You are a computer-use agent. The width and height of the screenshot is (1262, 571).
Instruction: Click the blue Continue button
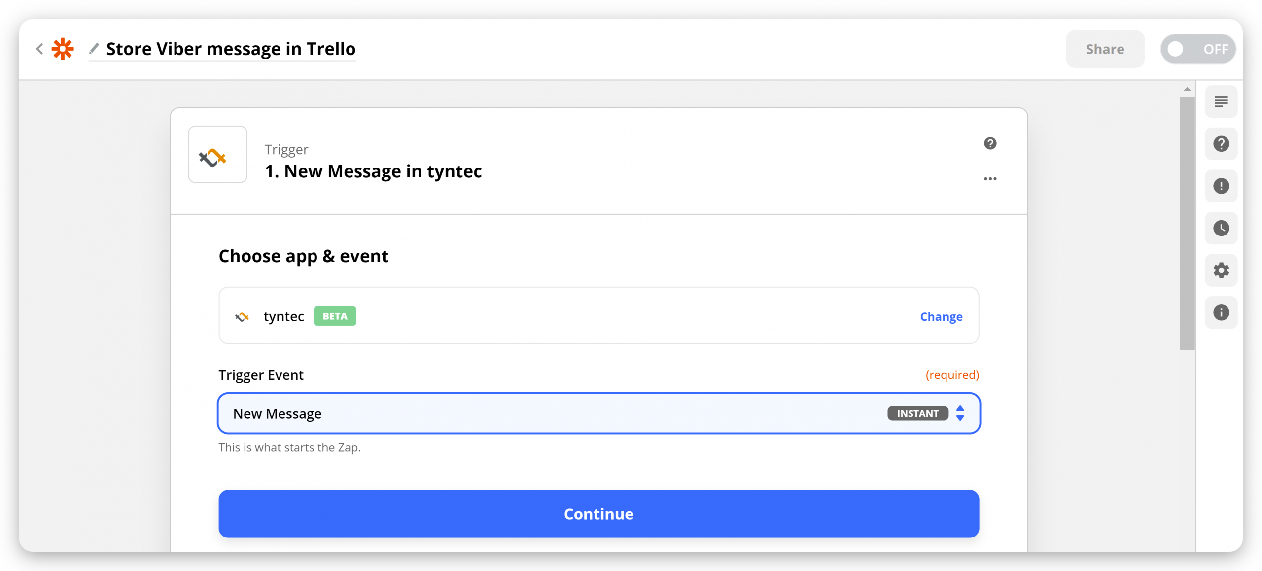[x=598, y=514]
